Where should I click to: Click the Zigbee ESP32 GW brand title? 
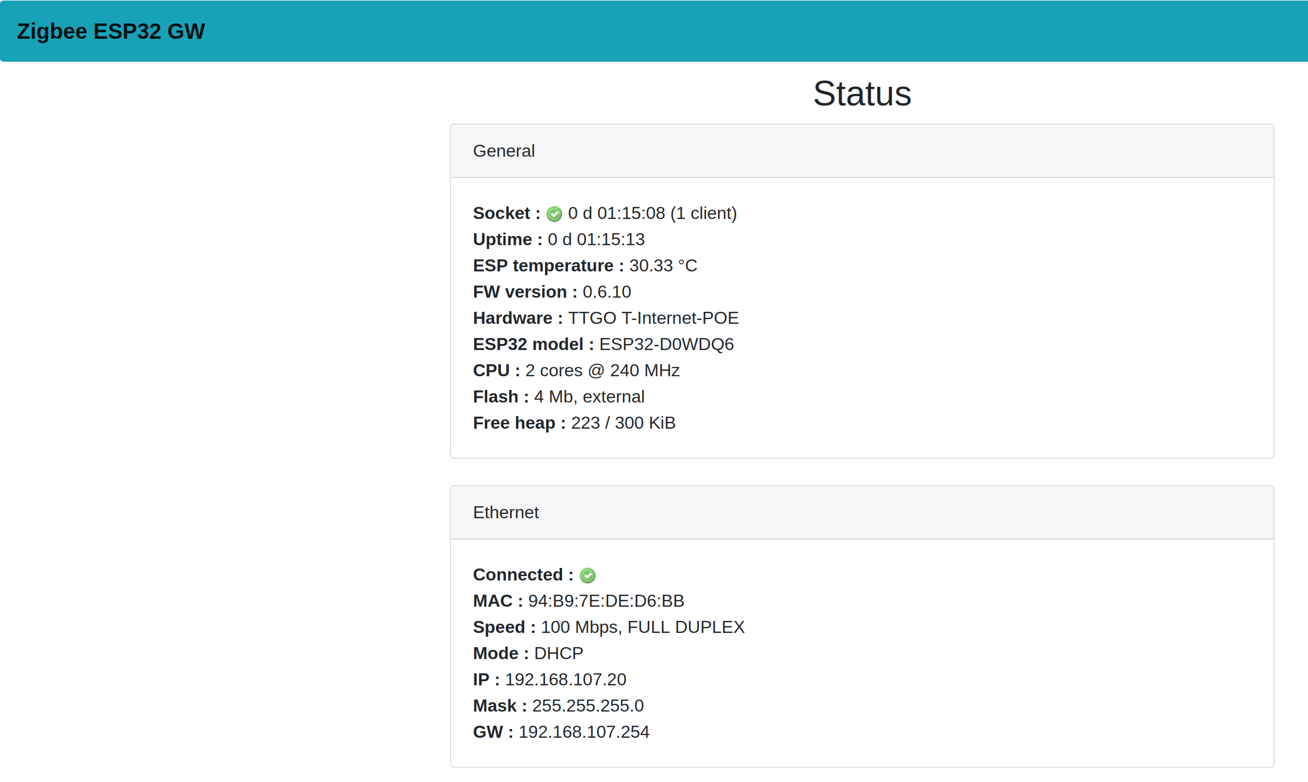click(x=111, y=31)
